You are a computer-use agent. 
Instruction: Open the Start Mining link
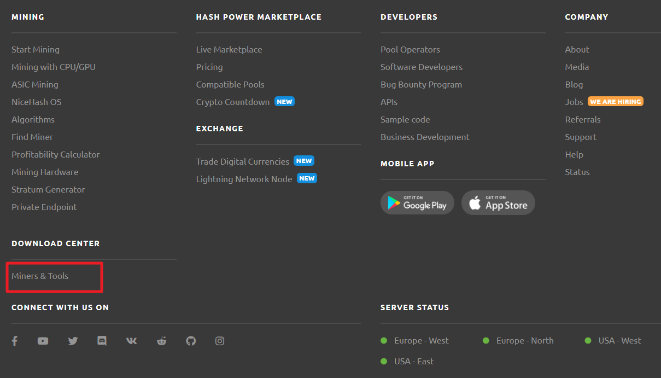(36, 49)
